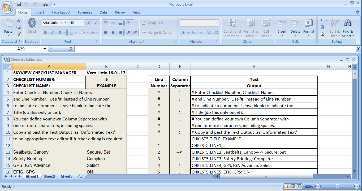
Task: Decrease Decimal places
Action: [216, 33]
